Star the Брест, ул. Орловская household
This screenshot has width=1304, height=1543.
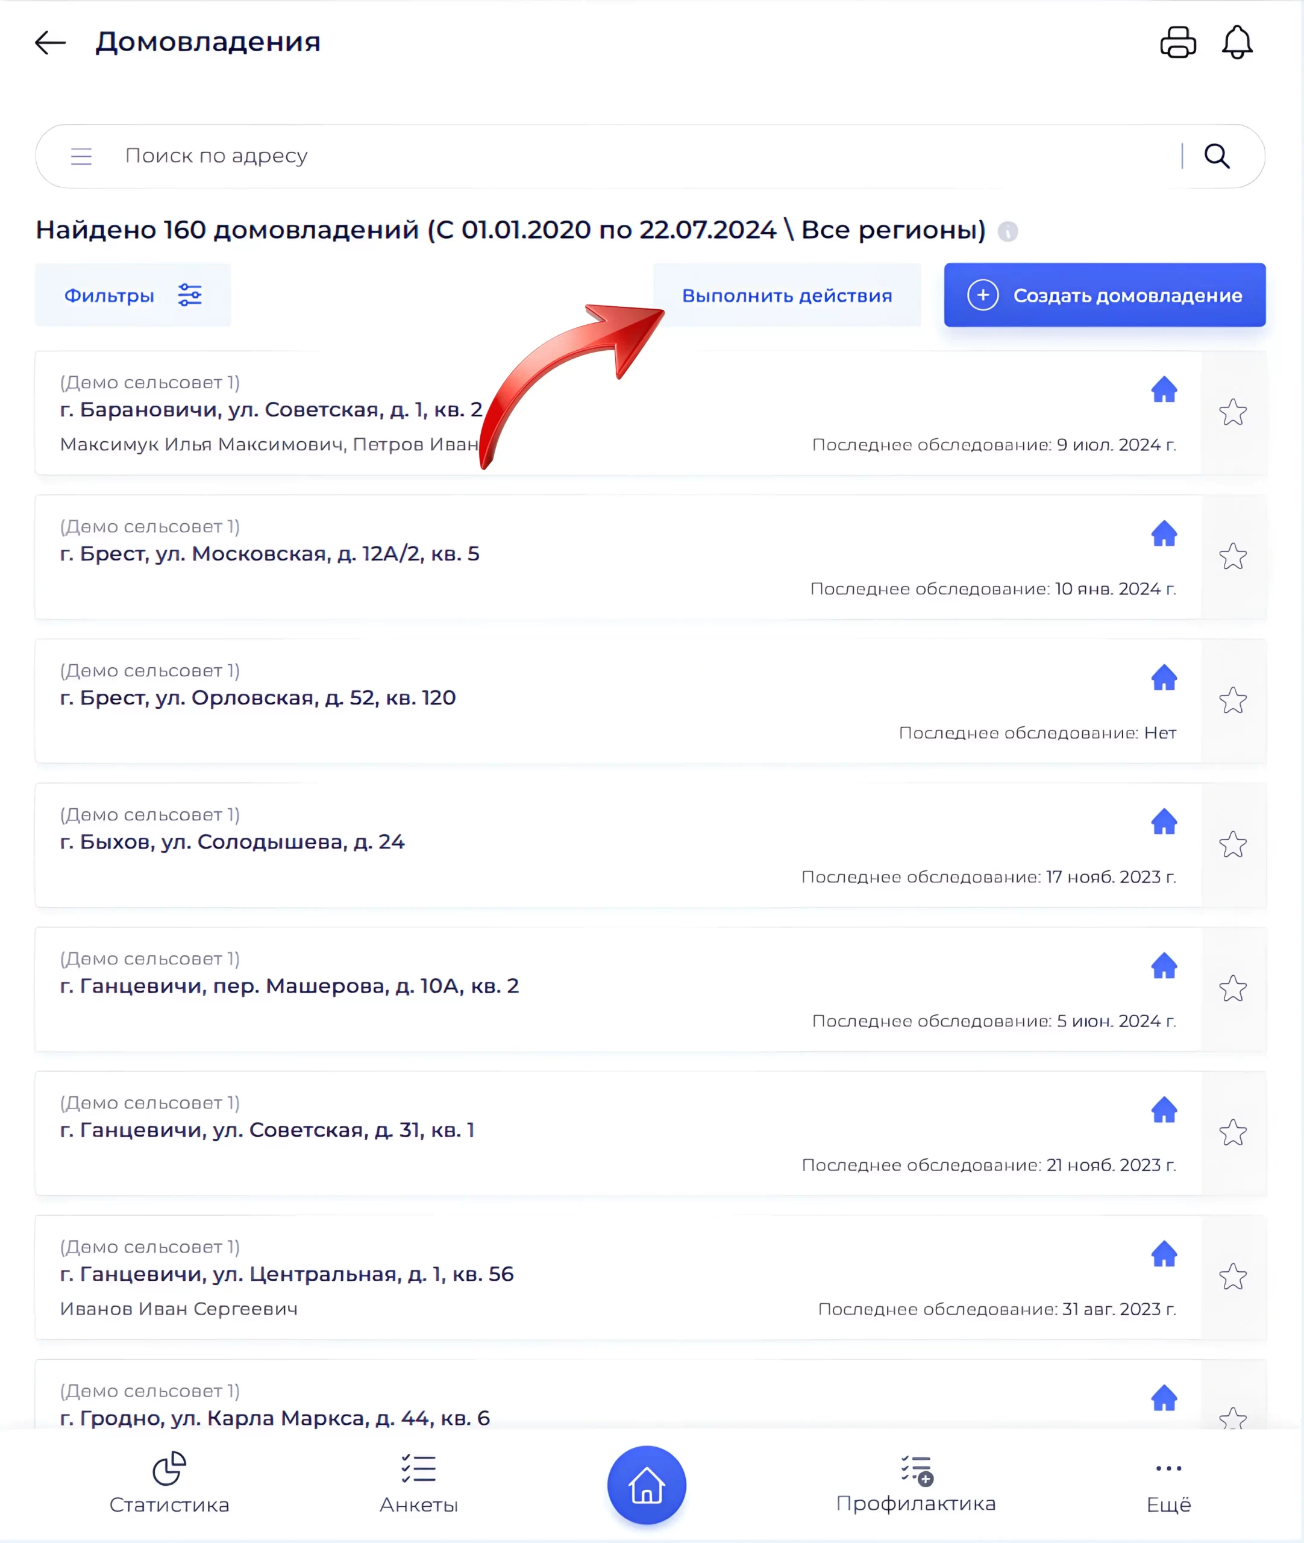click(1233, 701)
